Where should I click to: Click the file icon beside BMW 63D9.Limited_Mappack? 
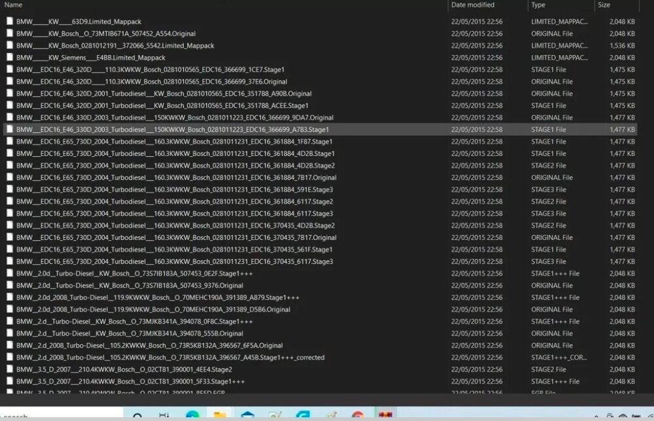(10, 22)
